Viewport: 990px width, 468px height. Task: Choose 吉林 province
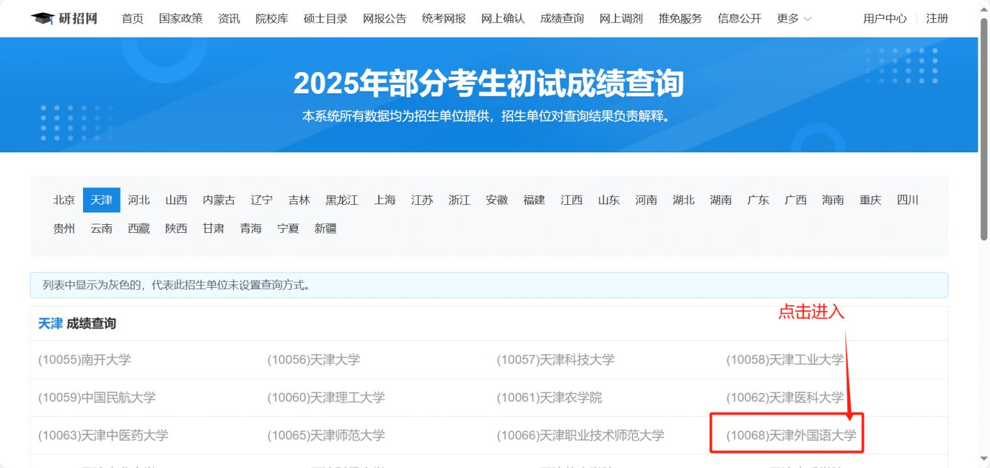299,200
